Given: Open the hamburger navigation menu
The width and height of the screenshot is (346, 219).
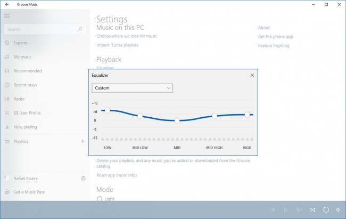Looking at the screenshot, I should click(x=7, y=16).
